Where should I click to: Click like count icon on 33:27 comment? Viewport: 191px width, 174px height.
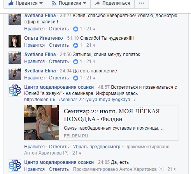click(x=75, y=29)
